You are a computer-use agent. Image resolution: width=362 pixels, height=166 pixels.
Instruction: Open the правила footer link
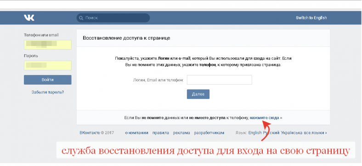pyautogui.click(x=160, y=133)
